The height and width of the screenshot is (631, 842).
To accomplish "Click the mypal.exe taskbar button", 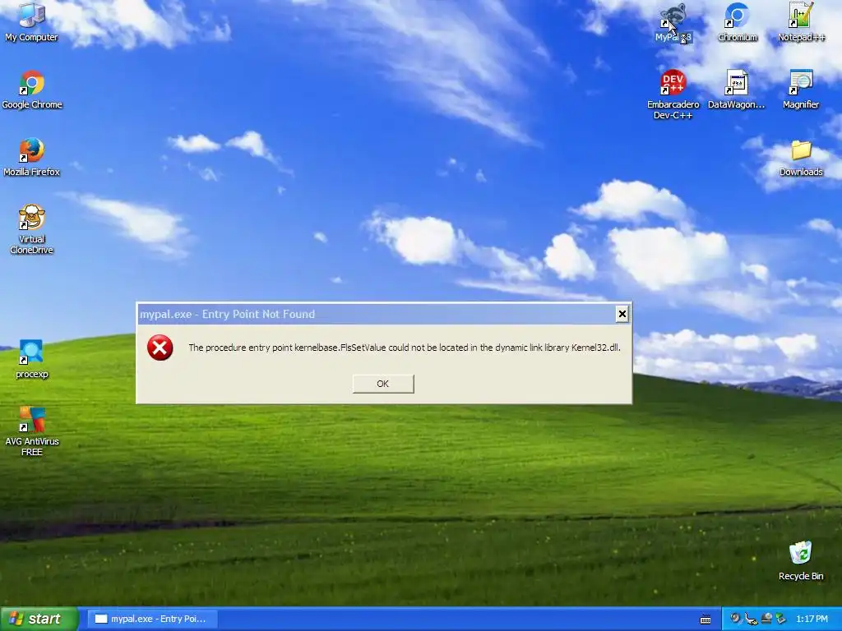I will (153, 619).
